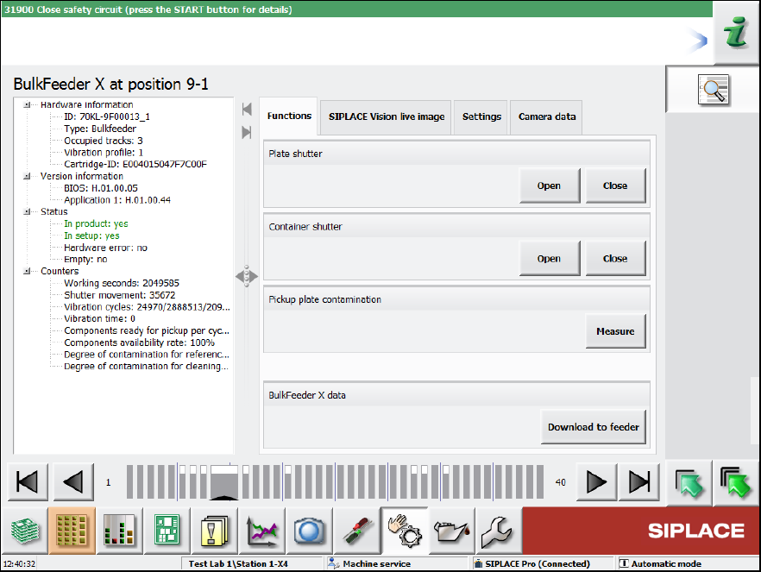This screenshot has height=572, width=761.
Task: Open the Camera data tab
Action: [547, 117]
